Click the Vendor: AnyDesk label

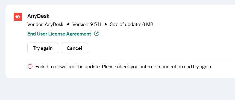click(x=45, y=24)
